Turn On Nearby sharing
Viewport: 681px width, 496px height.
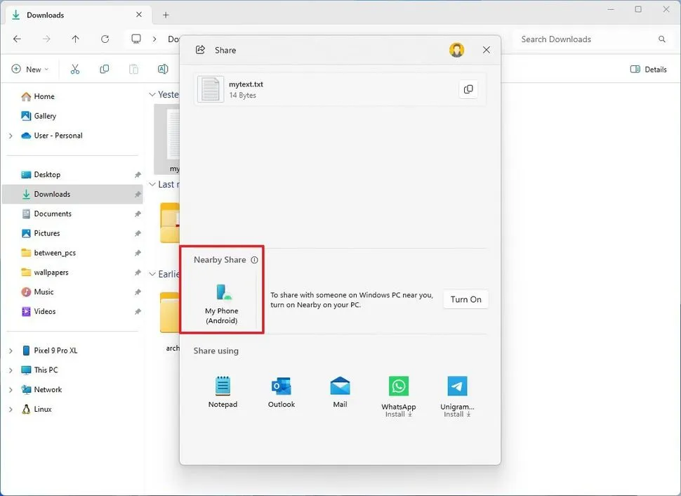[x=465, y=299]
